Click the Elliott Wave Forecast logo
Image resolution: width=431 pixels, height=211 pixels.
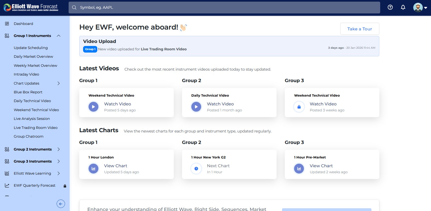pos(31,7)
